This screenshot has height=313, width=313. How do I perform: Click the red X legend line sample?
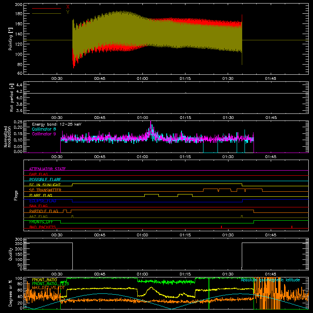(47, 8)
